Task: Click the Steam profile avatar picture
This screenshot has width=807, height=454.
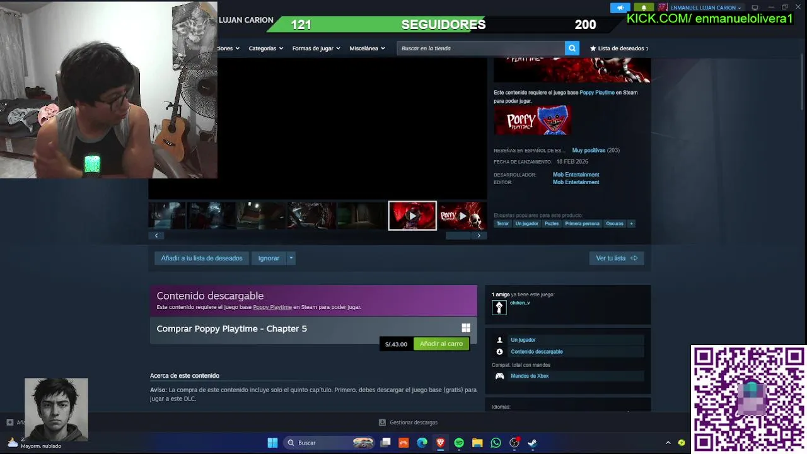Action: pyautogui.click(x=663, y=8)
